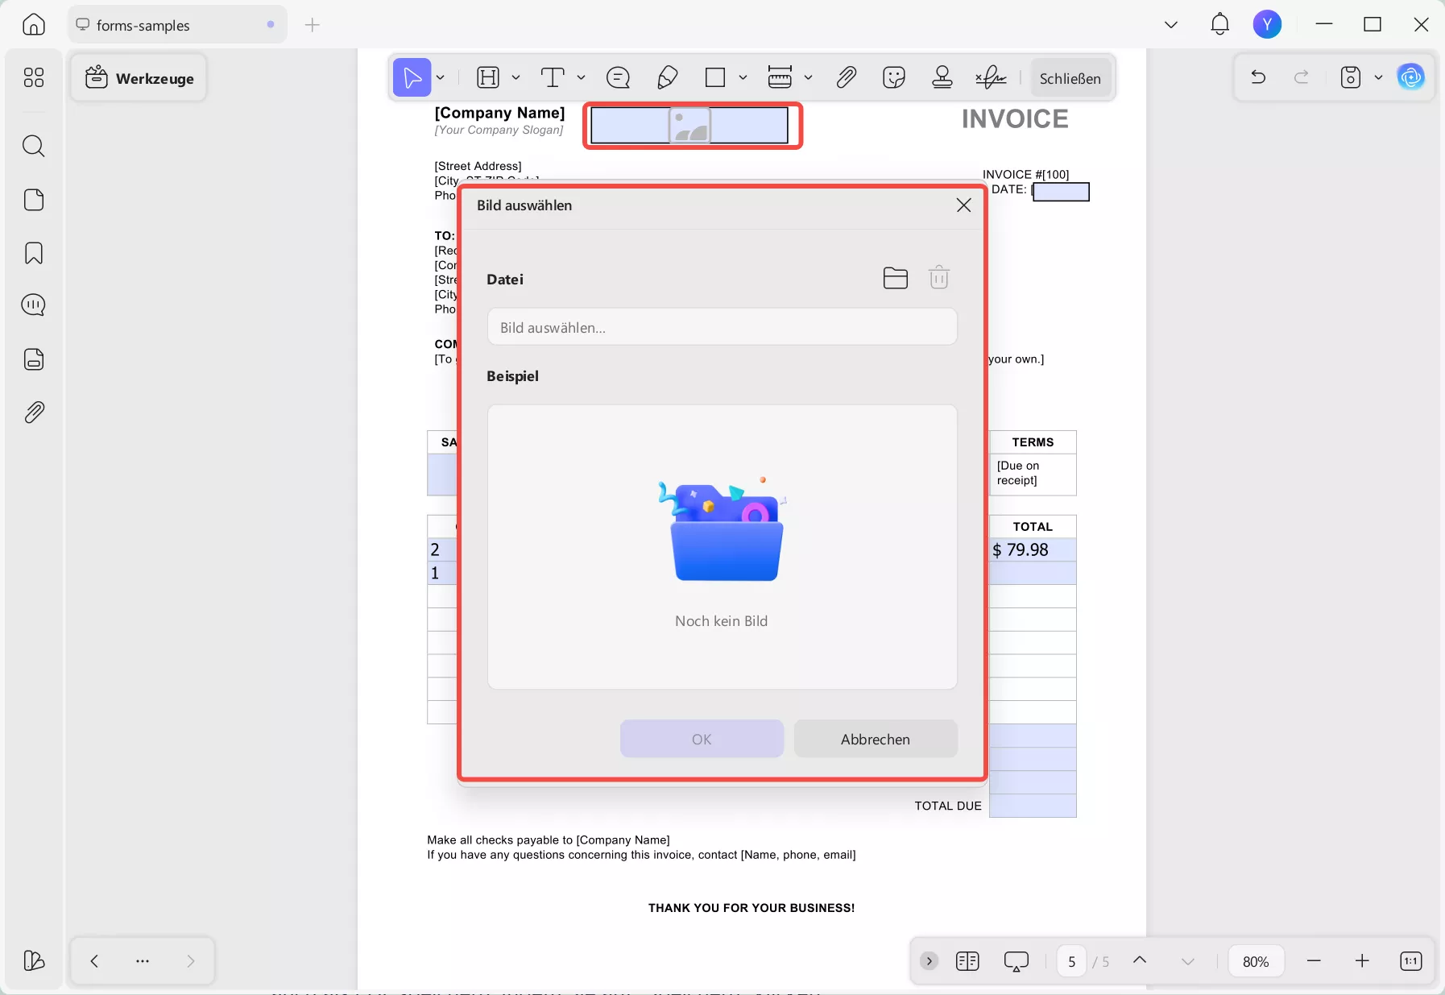Image resolution: width=1445 pixels, height=995 pixels.
Task: Click the Werkzeuge button
Action: tap(139, 77)
